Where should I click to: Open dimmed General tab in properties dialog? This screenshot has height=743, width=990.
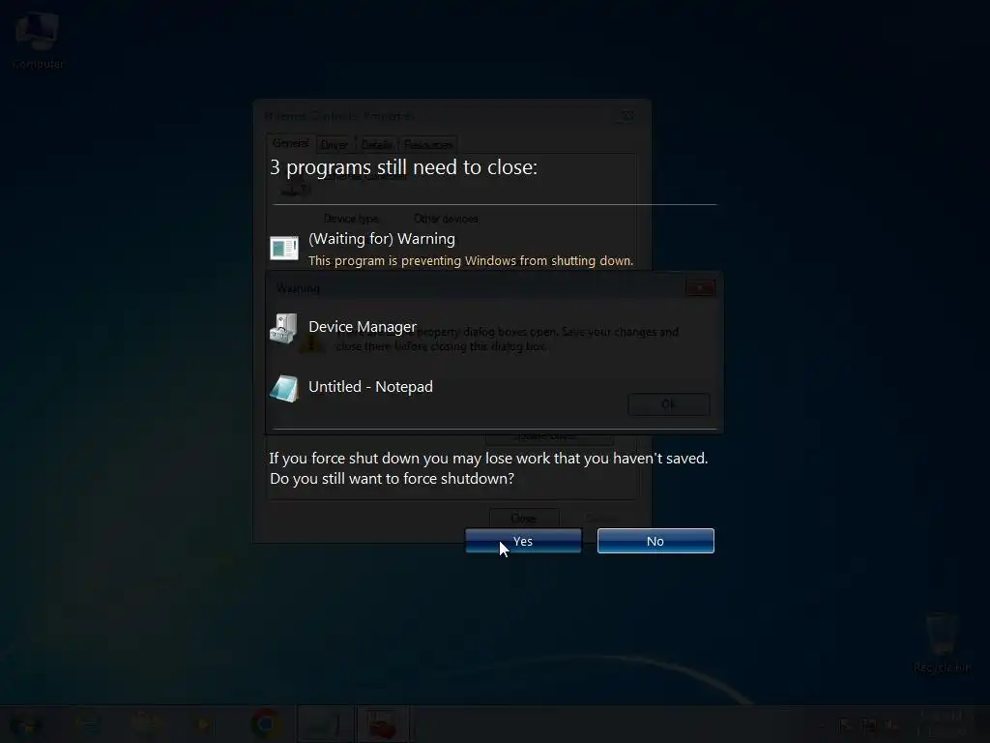[x=290, y=143]
